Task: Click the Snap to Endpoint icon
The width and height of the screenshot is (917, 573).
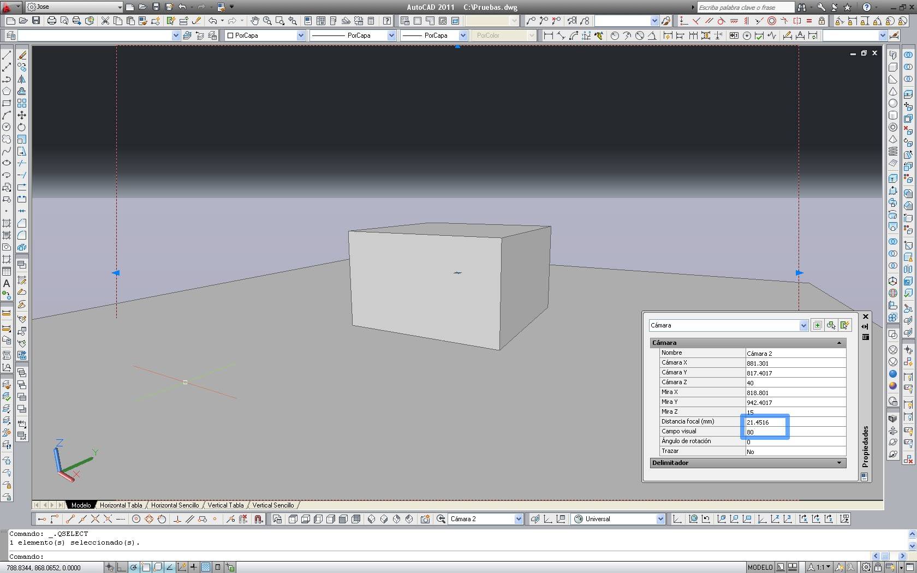Action: tap(70, 519)
